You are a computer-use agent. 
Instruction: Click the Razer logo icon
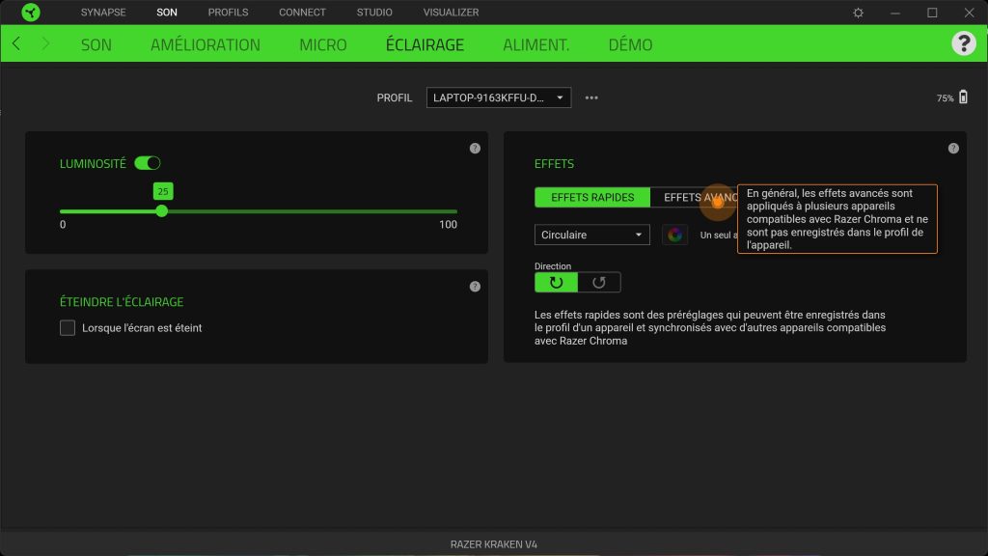click(x=30, y=12)
